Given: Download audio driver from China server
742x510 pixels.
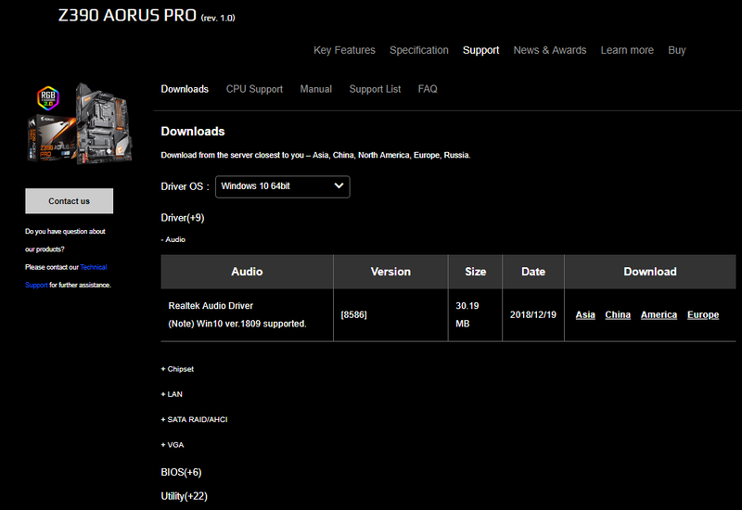Looking at the screenshot, I should (x=618, y=315).
